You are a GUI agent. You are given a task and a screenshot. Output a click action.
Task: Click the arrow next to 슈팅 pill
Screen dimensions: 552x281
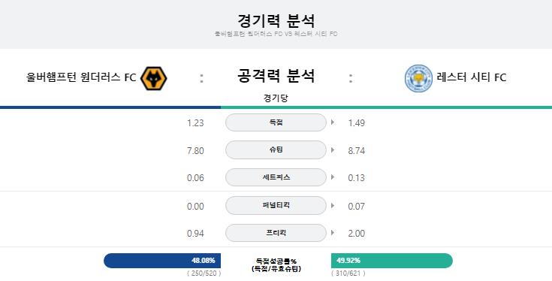click(333, 150)
